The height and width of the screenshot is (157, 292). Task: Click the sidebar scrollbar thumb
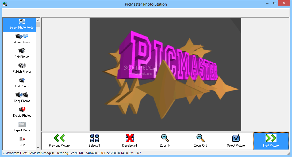pyautogui.click(x=38, y=24)
